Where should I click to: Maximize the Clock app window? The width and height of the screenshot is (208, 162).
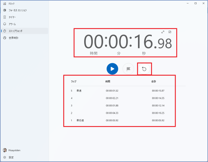(196, 3)
